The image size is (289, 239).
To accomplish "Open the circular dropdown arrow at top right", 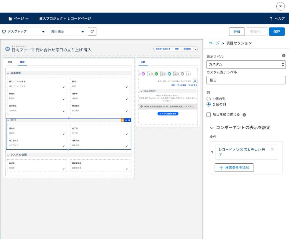I will point(280,6).
